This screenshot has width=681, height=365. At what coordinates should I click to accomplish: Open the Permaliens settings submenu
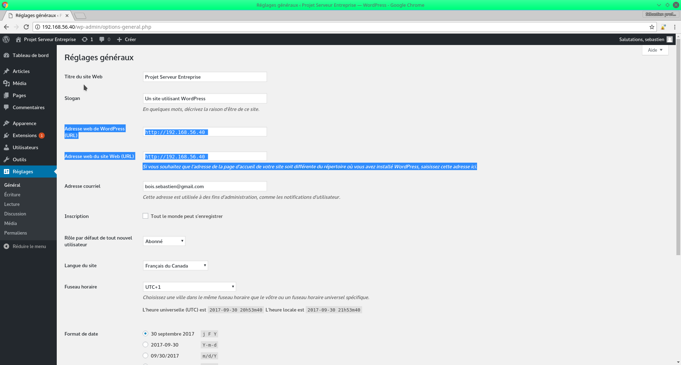tap(16, 233)
